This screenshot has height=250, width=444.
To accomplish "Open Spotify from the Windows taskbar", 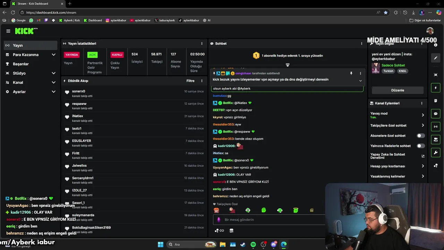I will point(253,244).
